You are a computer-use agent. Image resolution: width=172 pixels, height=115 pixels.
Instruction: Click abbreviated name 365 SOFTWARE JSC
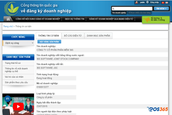[47, 68]
